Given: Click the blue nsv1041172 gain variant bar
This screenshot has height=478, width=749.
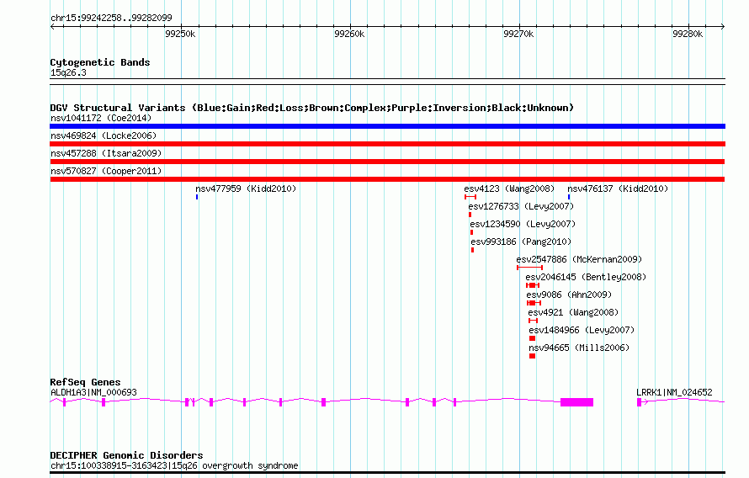Looking at the screenshot, I should coord(387,126).
